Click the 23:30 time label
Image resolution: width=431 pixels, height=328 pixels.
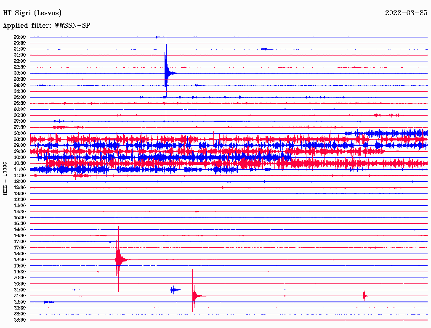(20, 320)
